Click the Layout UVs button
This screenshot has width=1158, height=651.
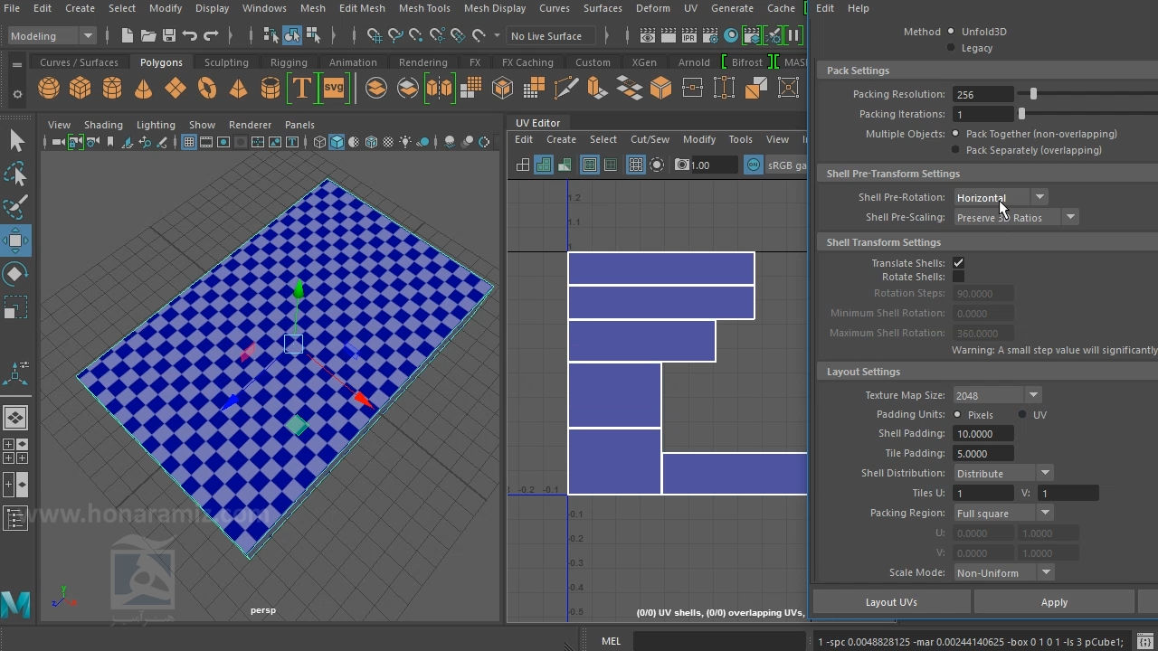(x=891, y=602)
